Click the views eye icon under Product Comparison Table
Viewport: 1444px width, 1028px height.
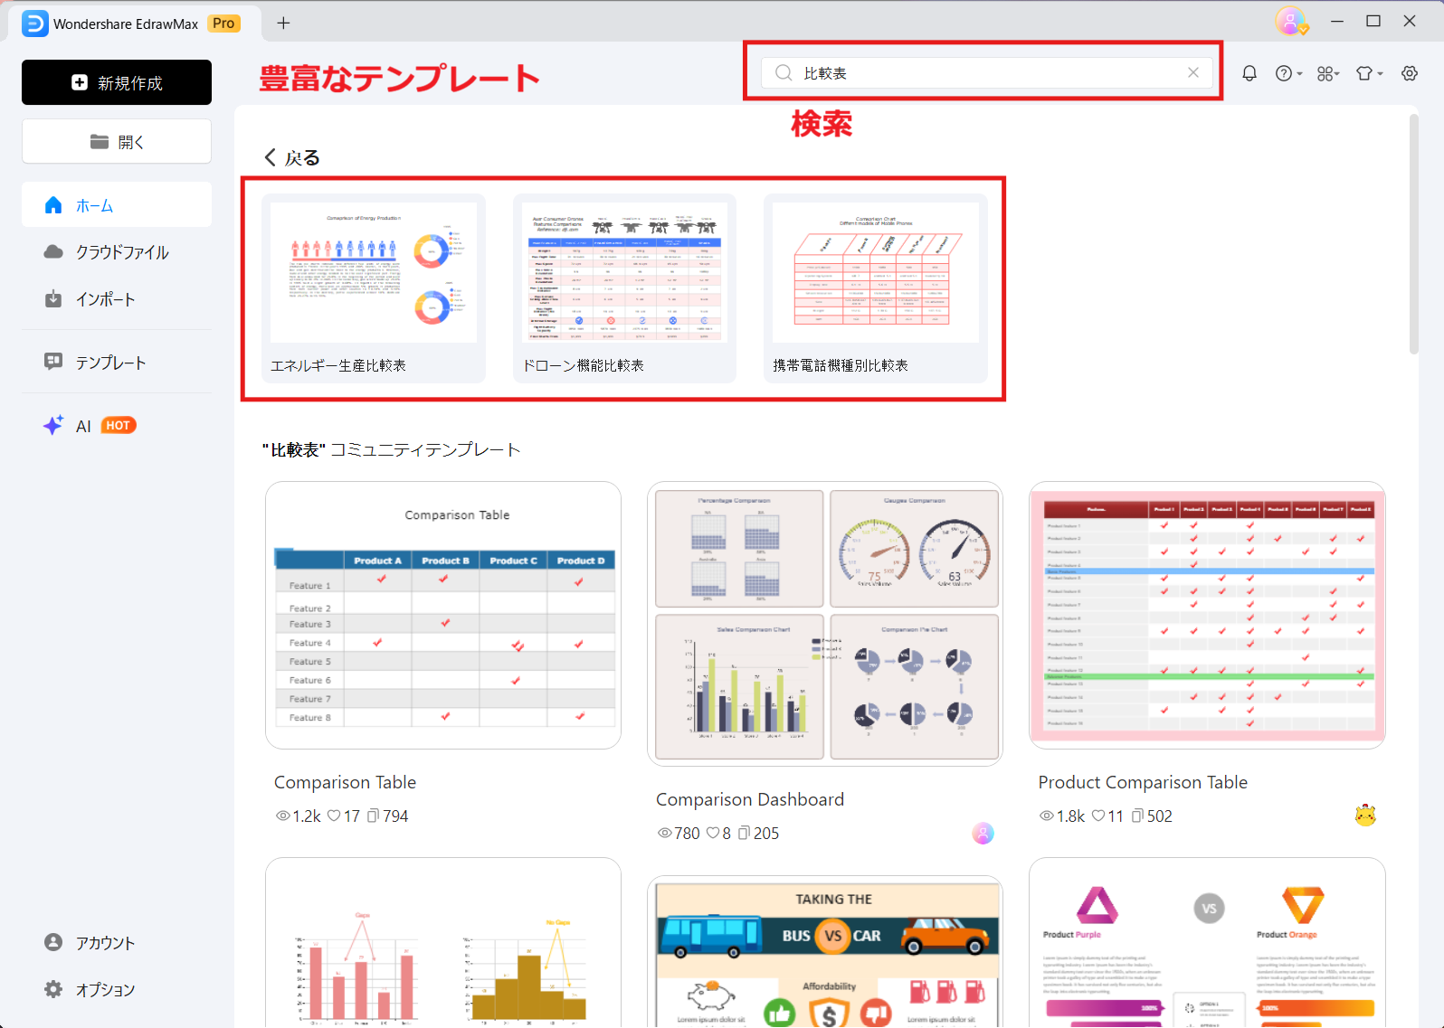[x=1047, y=816]
